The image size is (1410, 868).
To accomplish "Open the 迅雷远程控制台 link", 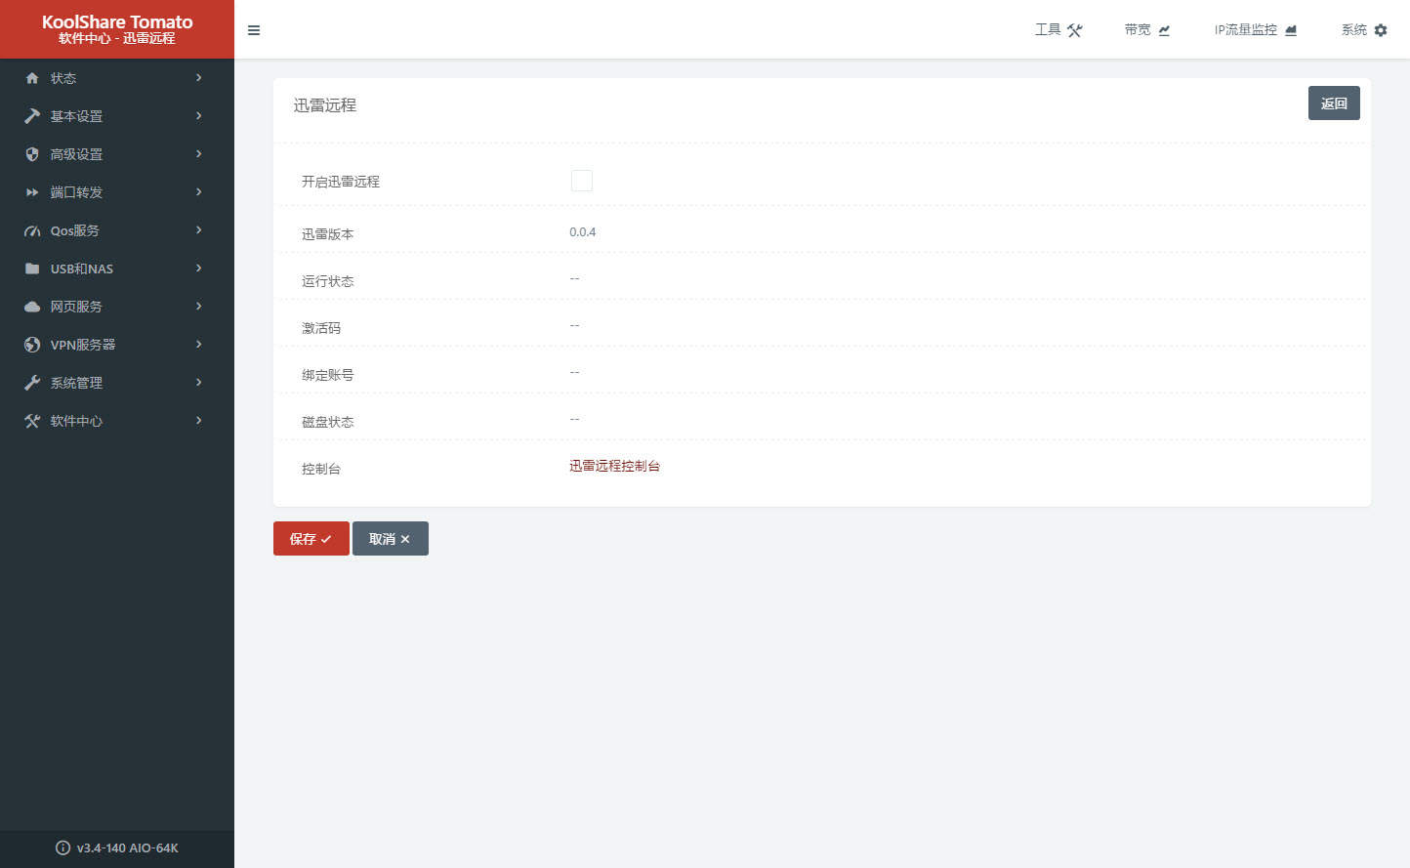I will coord(614,466).
